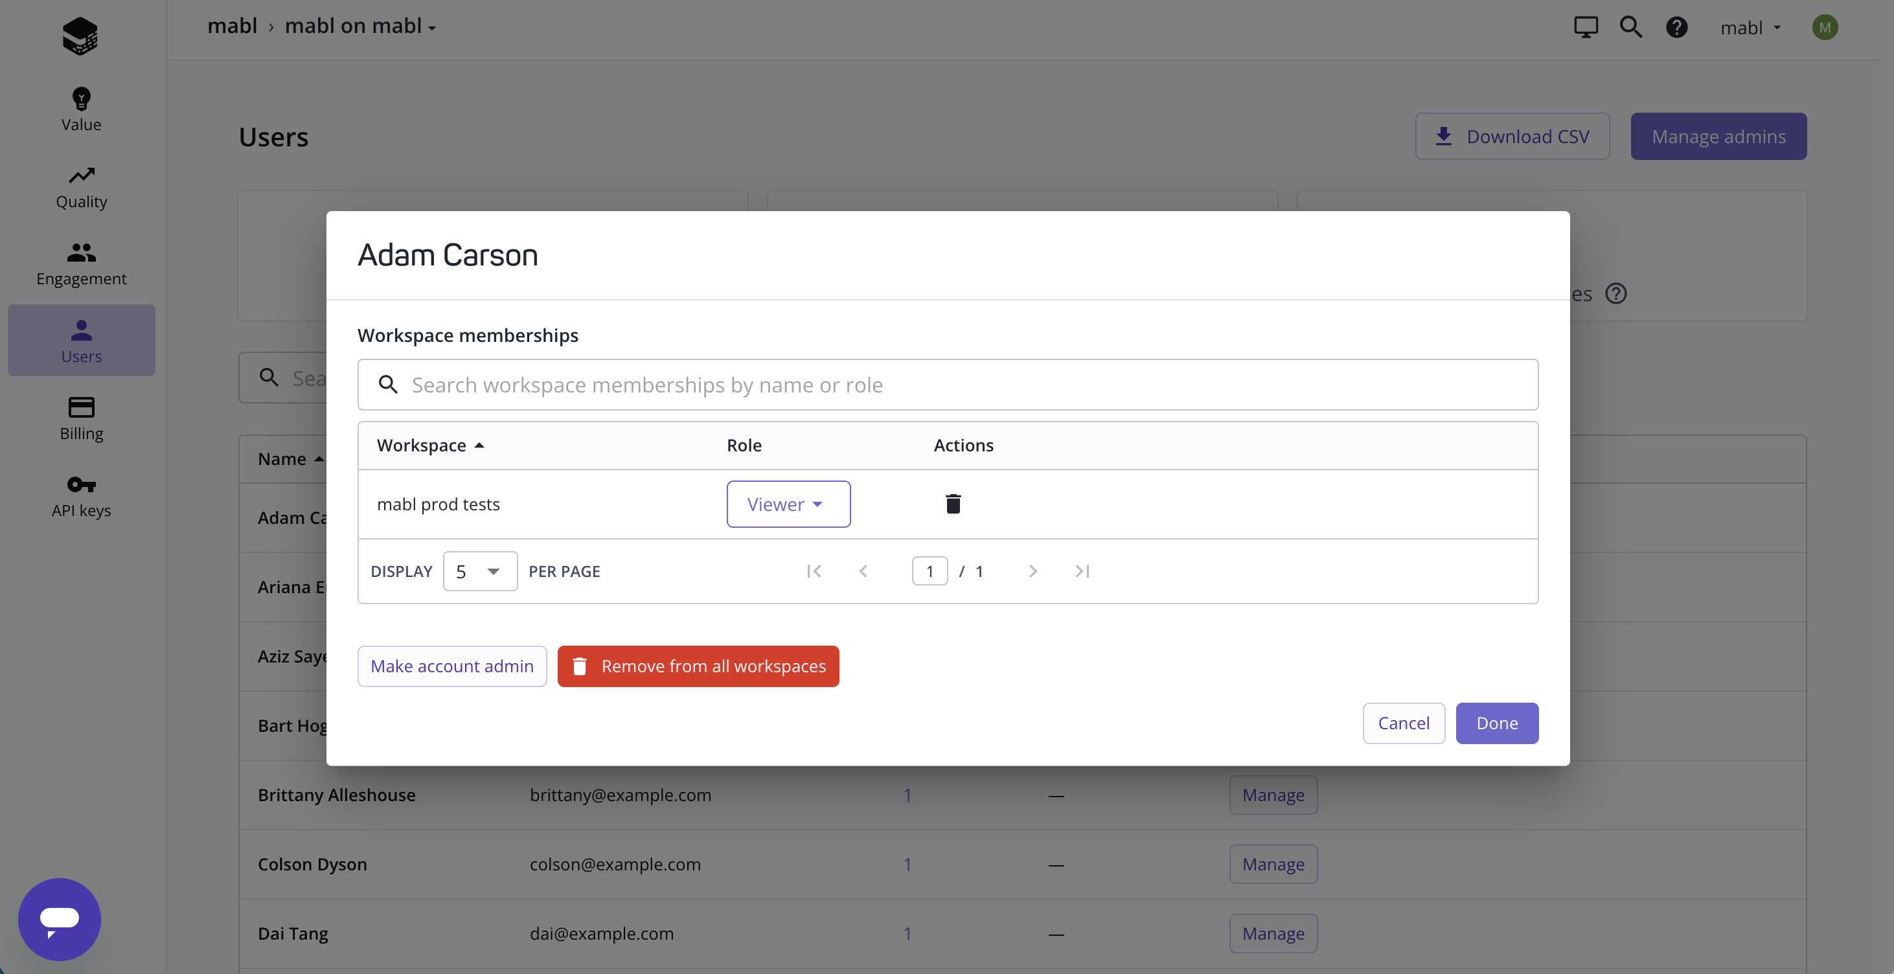Open the Value section in sidebar
The width and height of the screenshot is (1894, 974).
[x=81, y=109]
